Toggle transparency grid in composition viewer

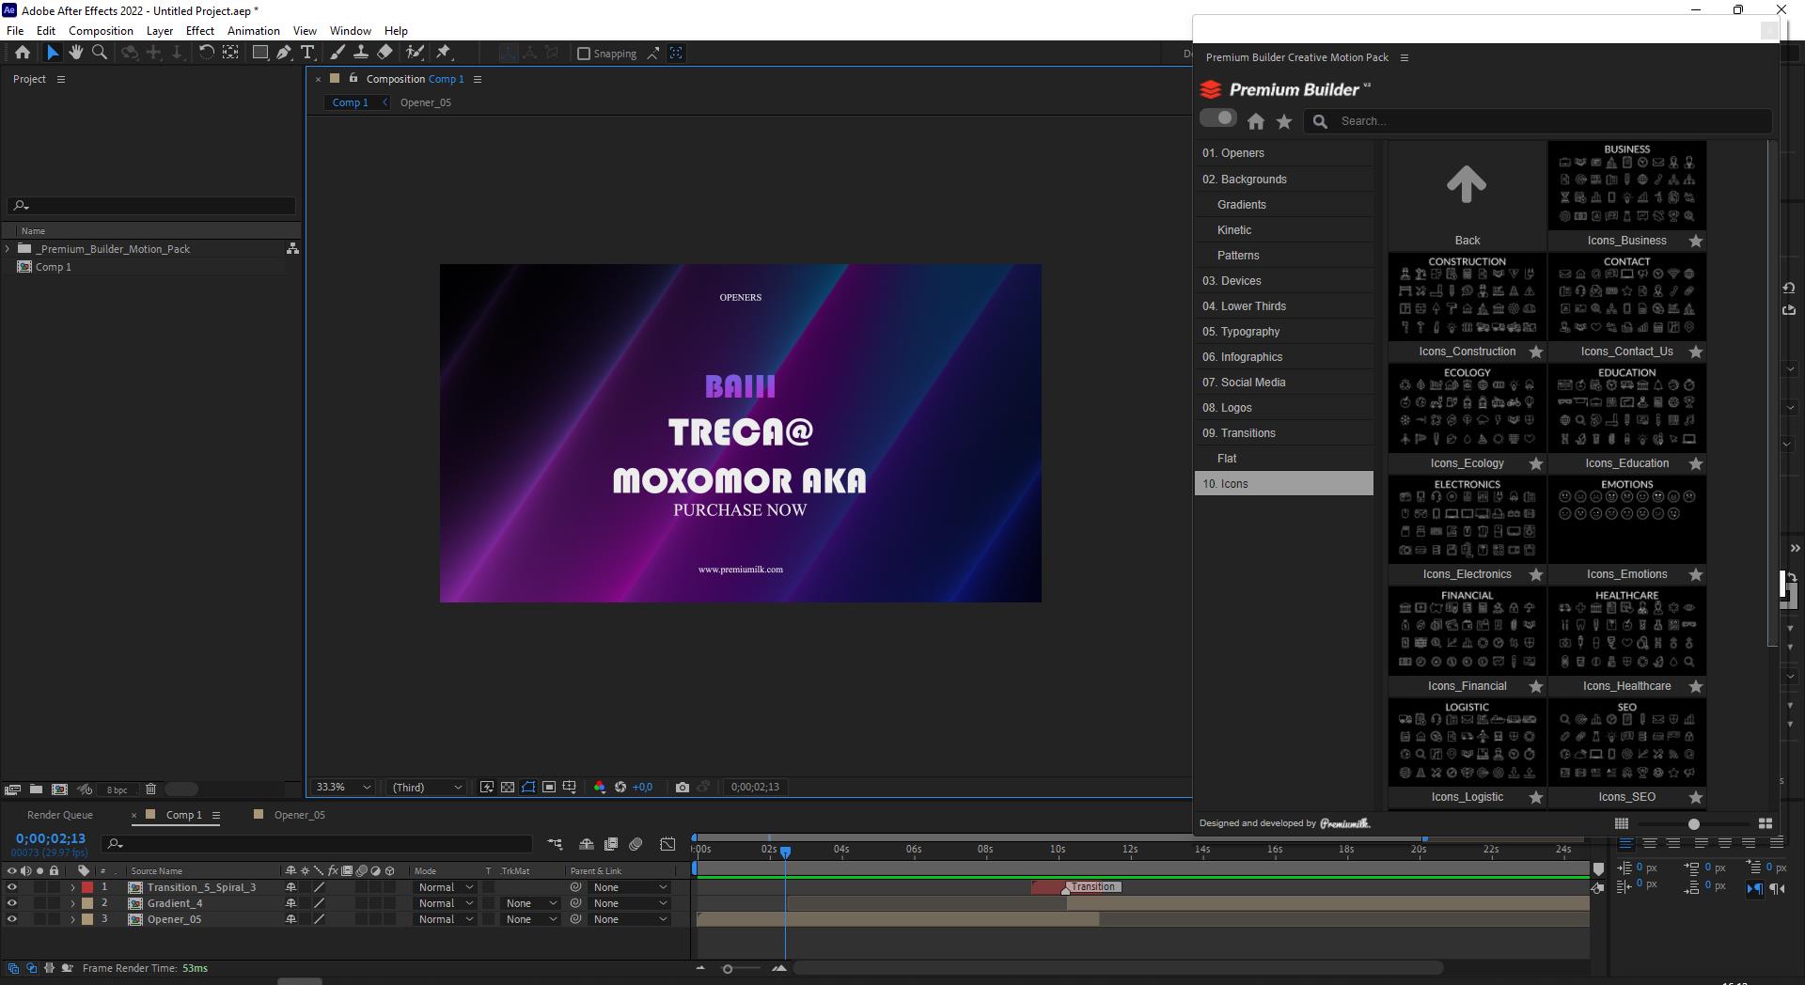[508, 788]
